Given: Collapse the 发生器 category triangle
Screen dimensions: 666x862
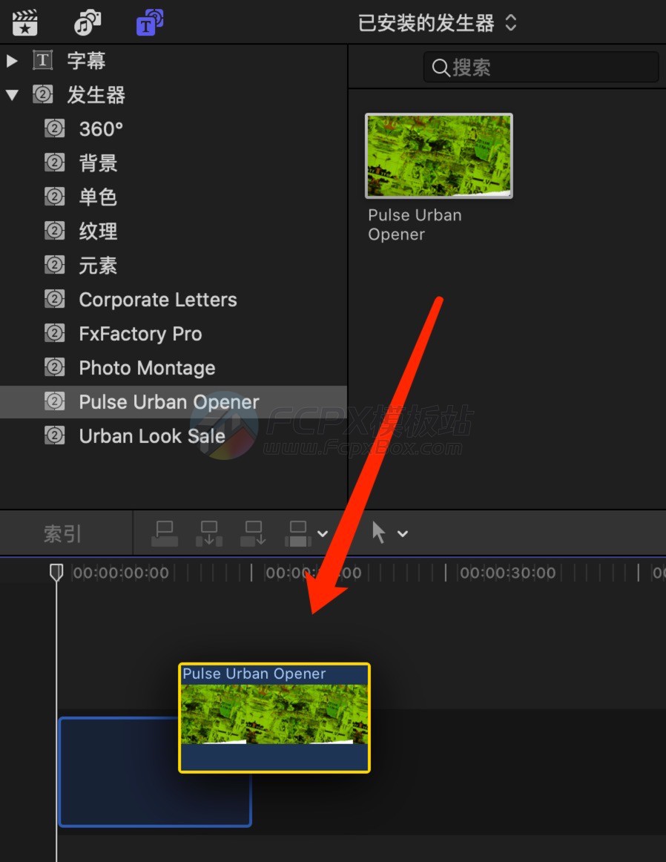Looking at the screenshot, I should [12, 95].
